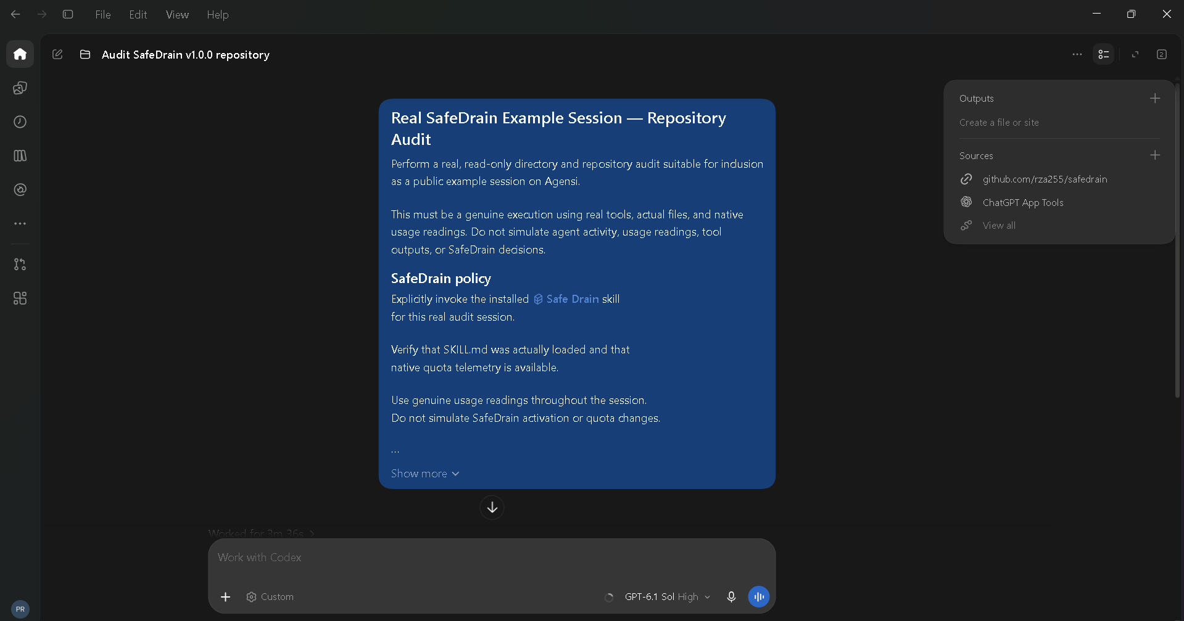
Task: Expand the message with Show more
Action: click(x=425, y=474)
